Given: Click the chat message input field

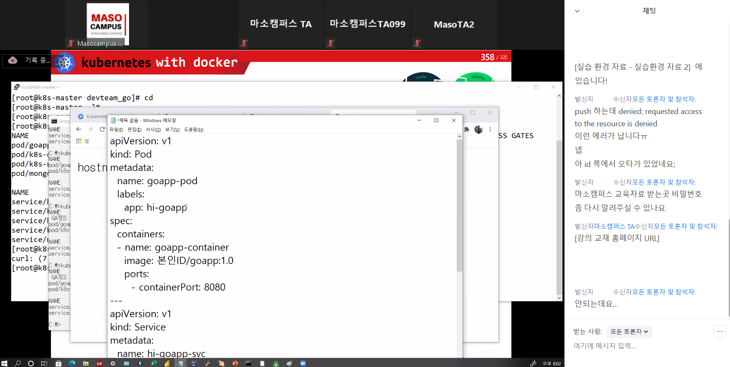Looking at the screenshot, I should coord(637,346).
